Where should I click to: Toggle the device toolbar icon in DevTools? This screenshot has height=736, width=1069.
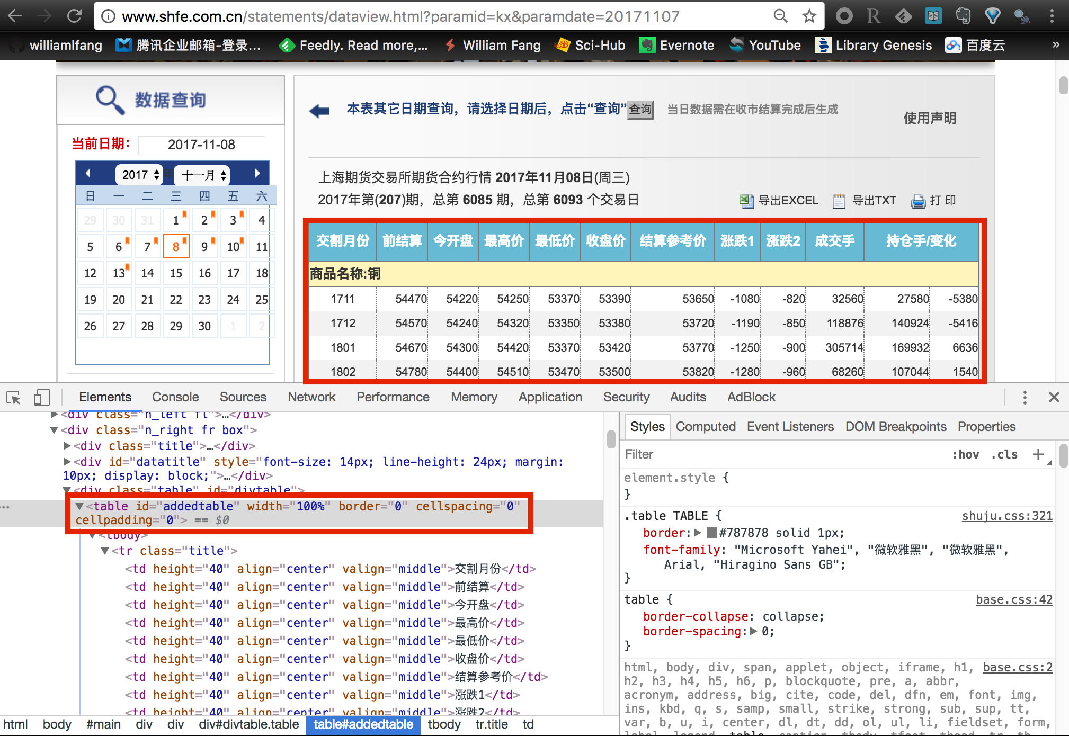coord(41,397)
